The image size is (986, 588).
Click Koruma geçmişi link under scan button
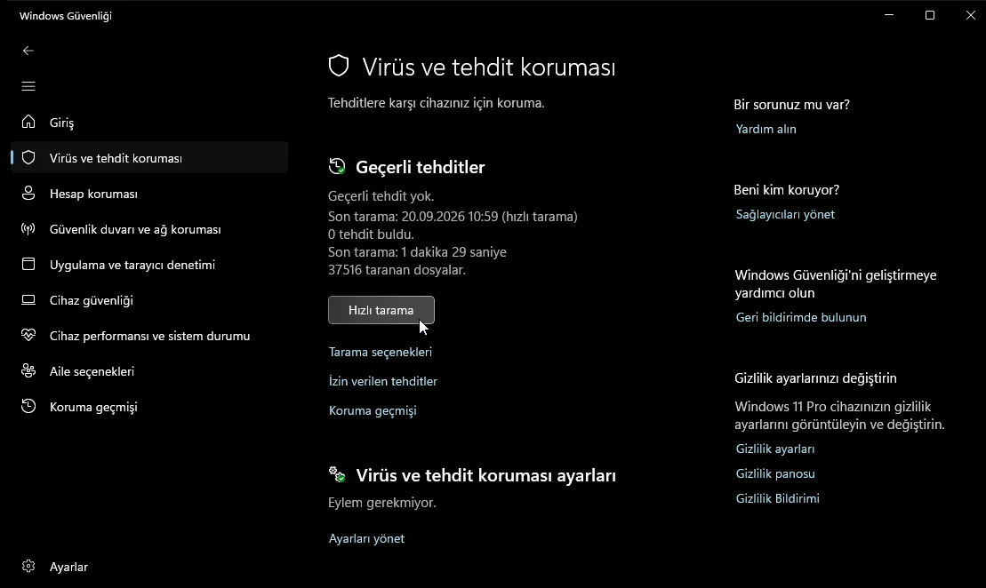coord(373,410)
